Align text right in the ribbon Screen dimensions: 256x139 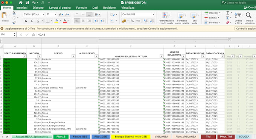[89, 21]
